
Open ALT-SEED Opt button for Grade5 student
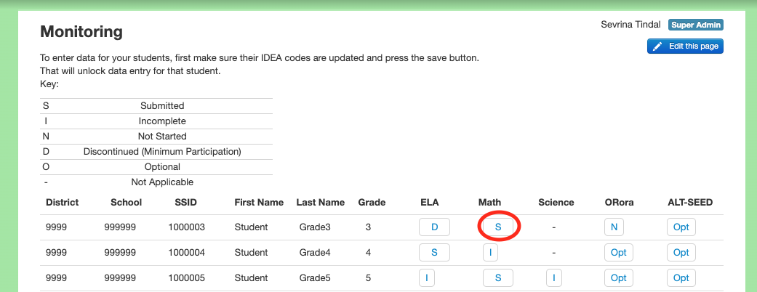(x=681, y=278)
